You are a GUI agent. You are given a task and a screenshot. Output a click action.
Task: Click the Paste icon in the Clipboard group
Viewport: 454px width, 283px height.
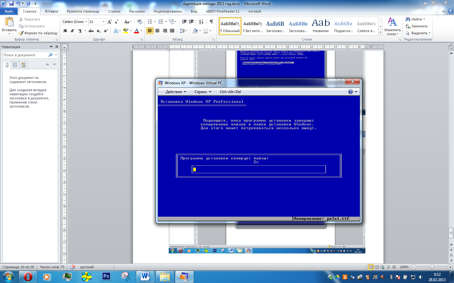(9, 22)
